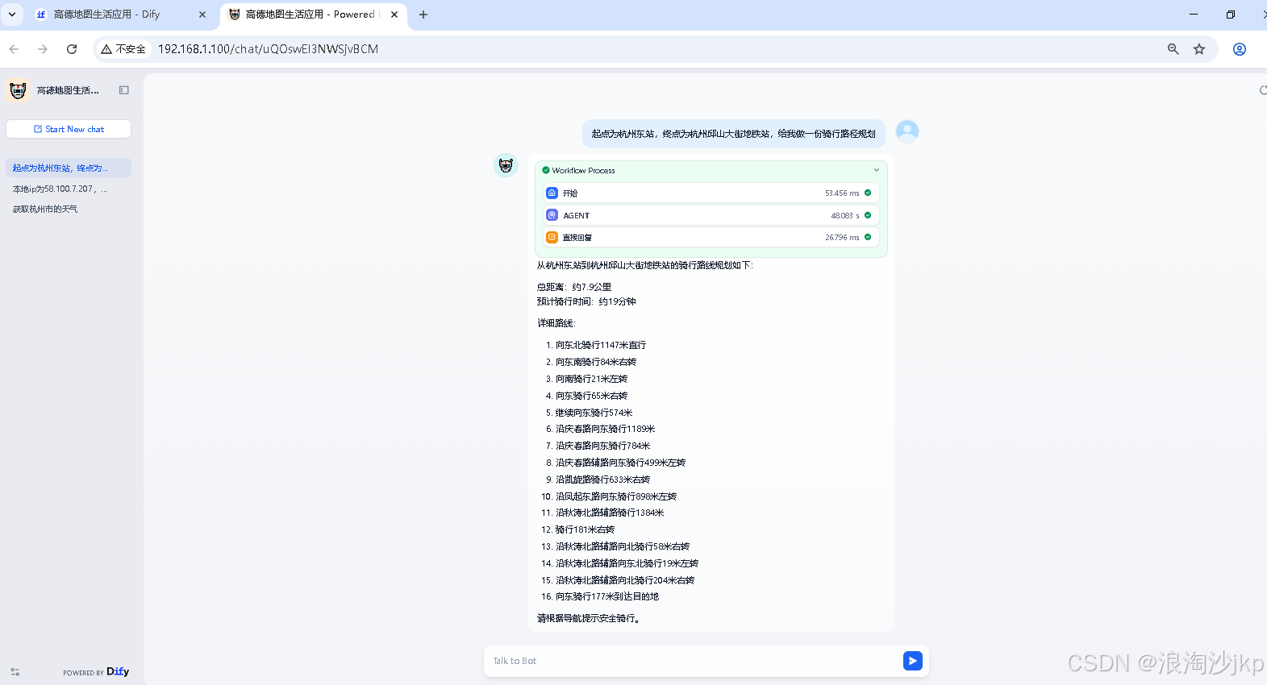Send the message with the blue arrow button

pyautogui.click(x=912, y=661)
